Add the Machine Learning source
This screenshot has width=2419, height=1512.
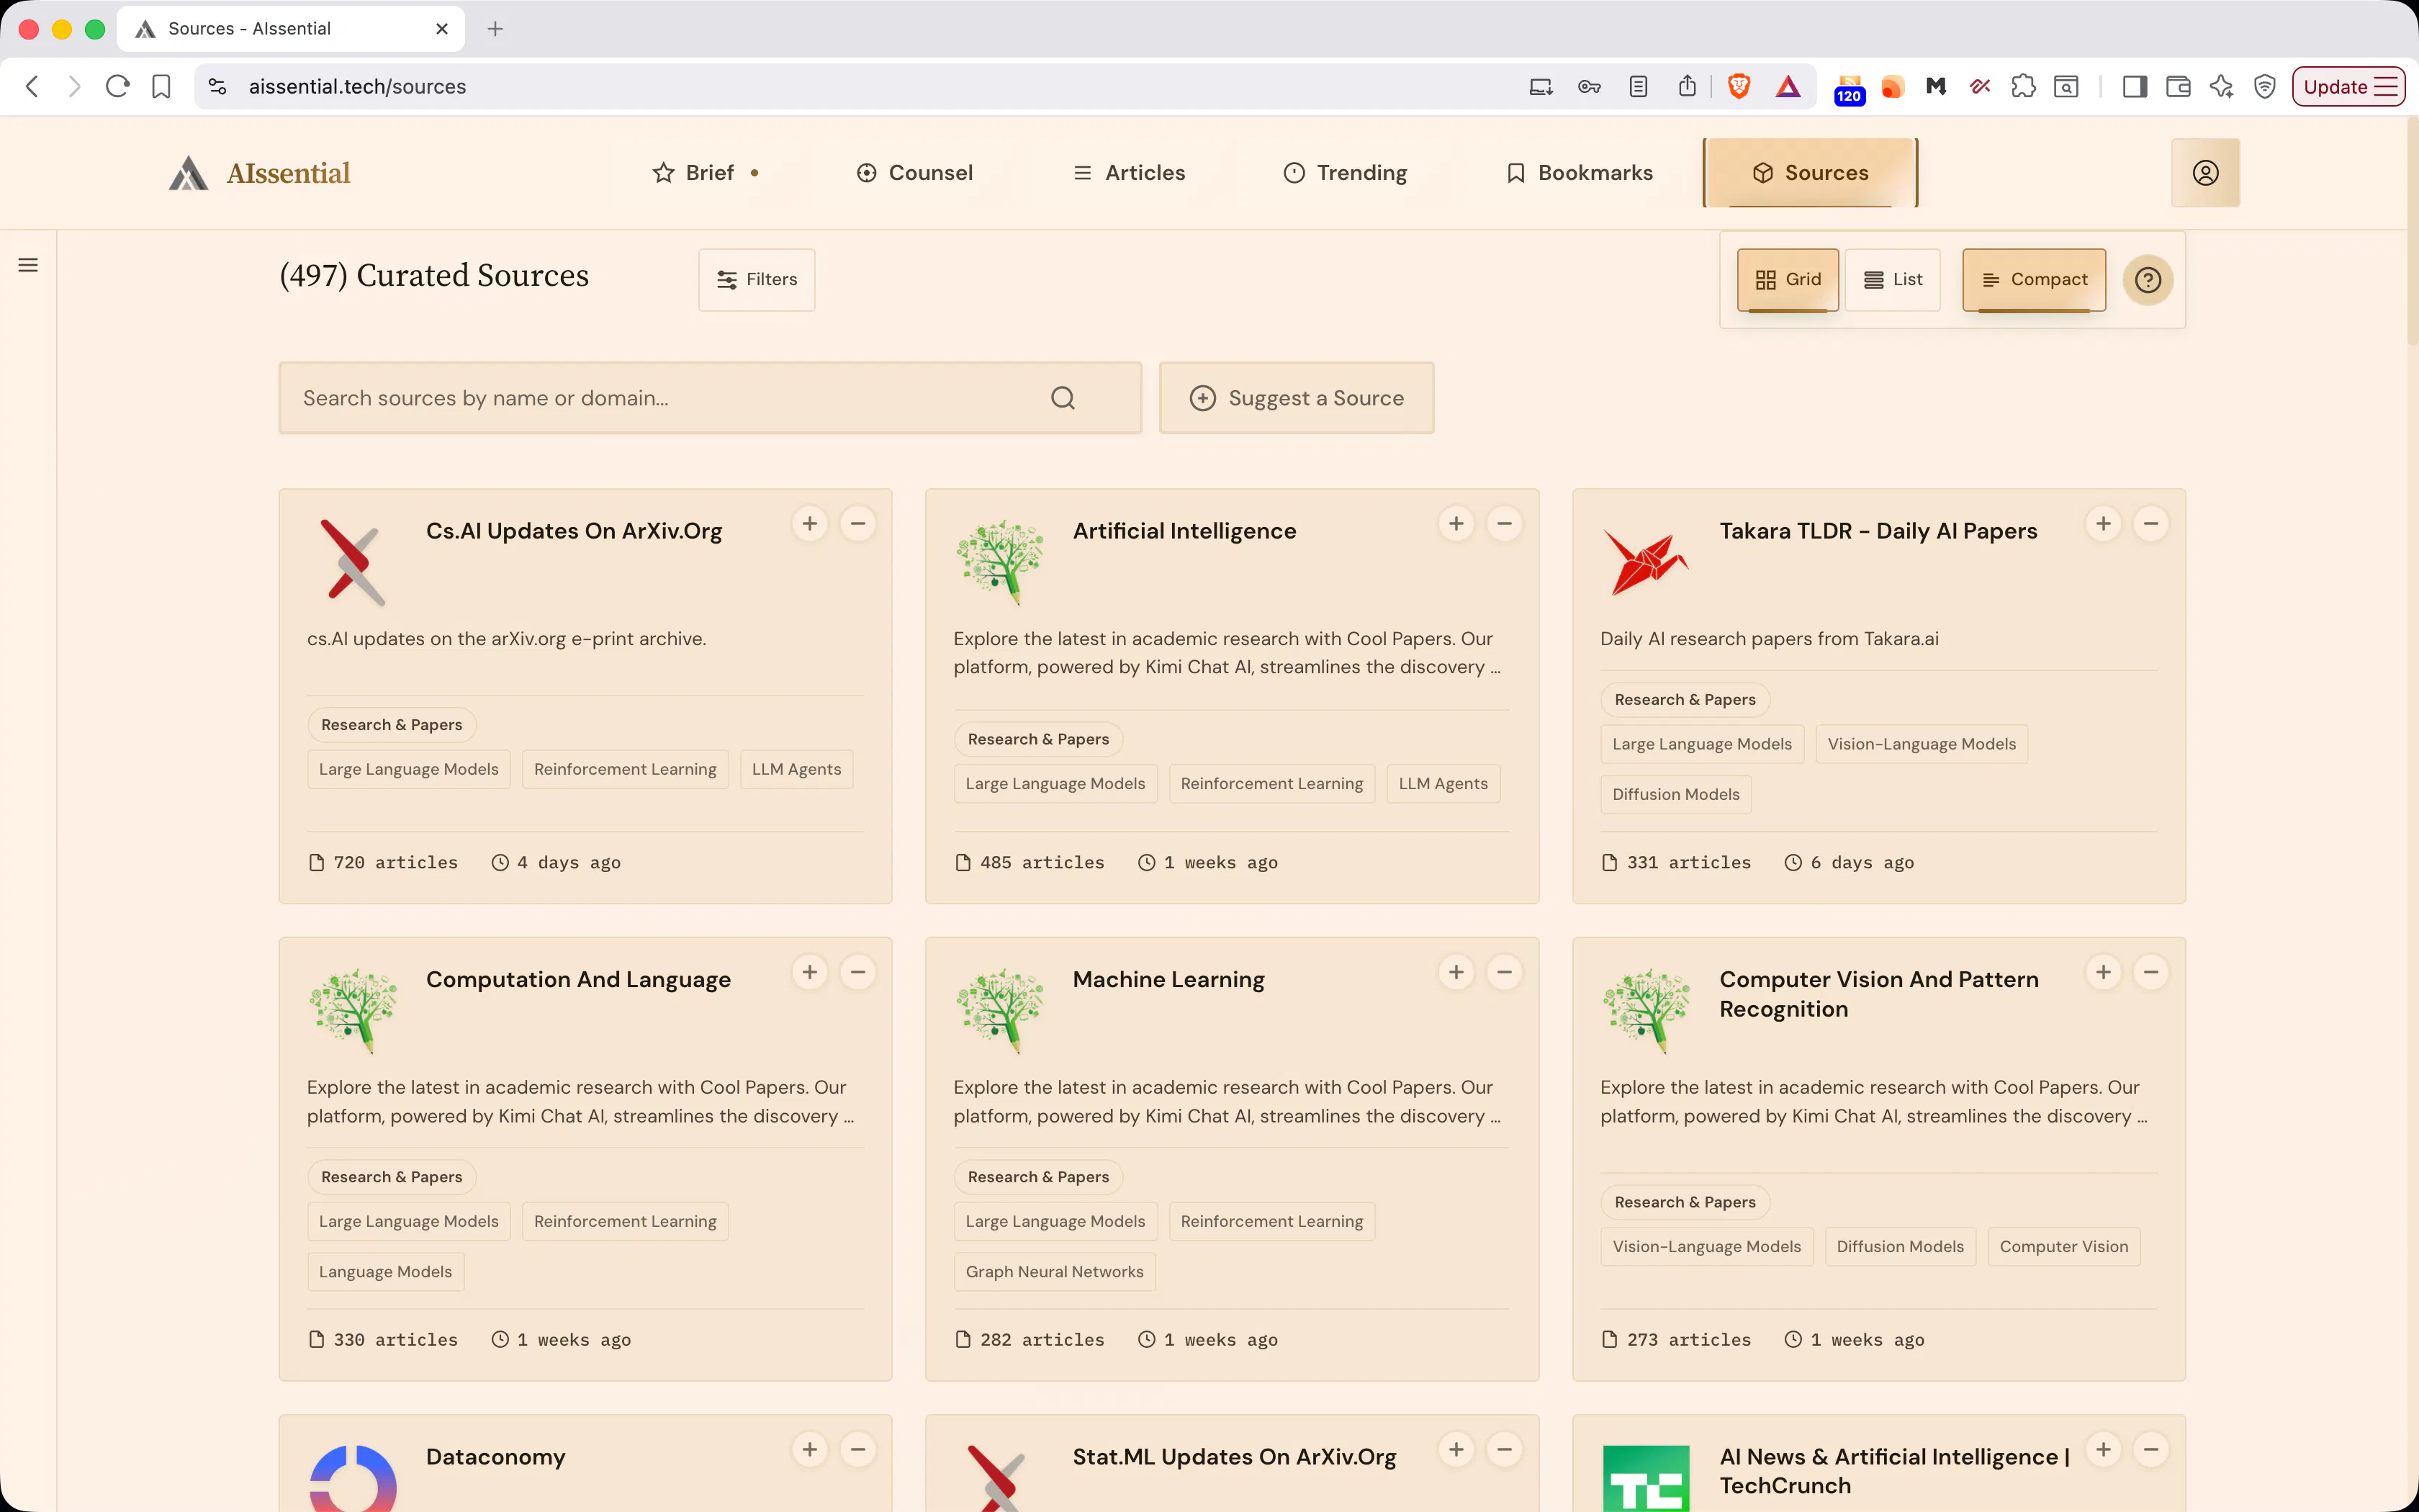pos(1456,972)
